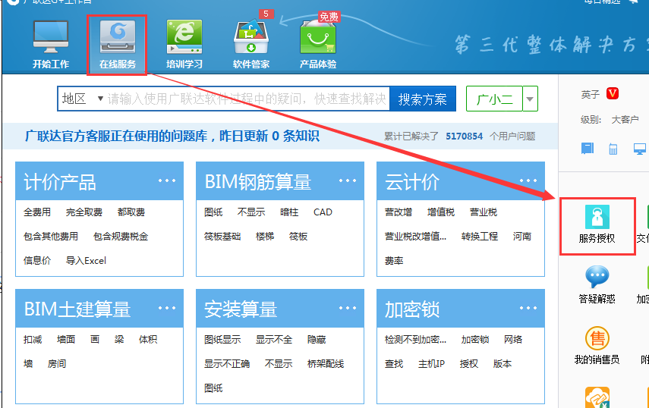
Task: Click the 包含其他费用 keyword
Action: pyautogui.click(x=51, y=237)
